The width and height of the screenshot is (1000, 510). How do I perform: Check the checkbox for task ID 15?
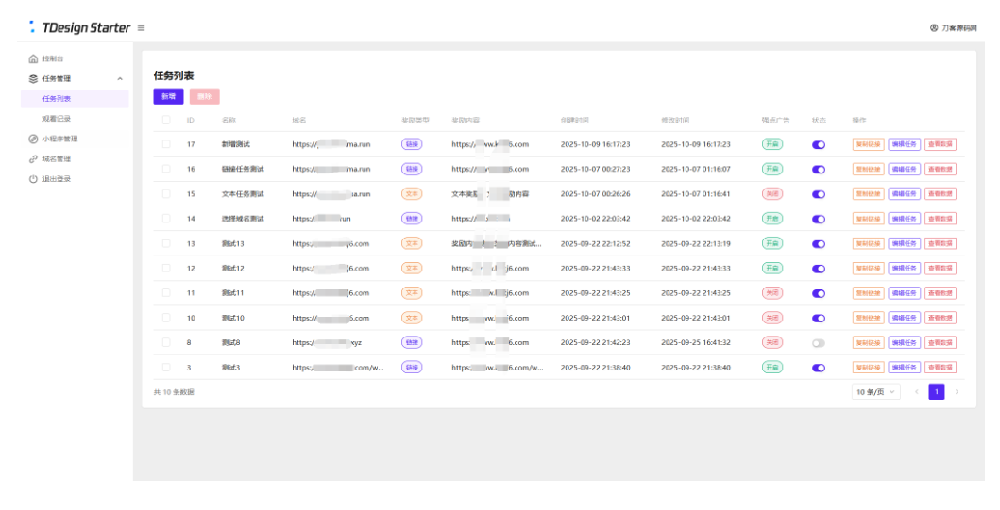(166, 194)
